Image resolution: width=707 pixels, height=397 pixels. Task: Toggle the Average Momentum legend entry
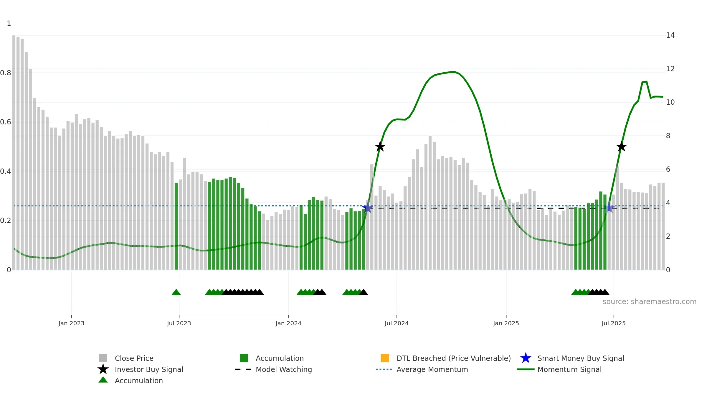(x=422, y=369)
